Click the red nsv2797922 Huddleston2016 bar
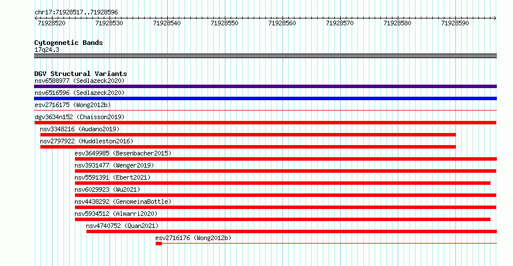The height and width of the screenshot is (266, 513). tap(248, 147)
